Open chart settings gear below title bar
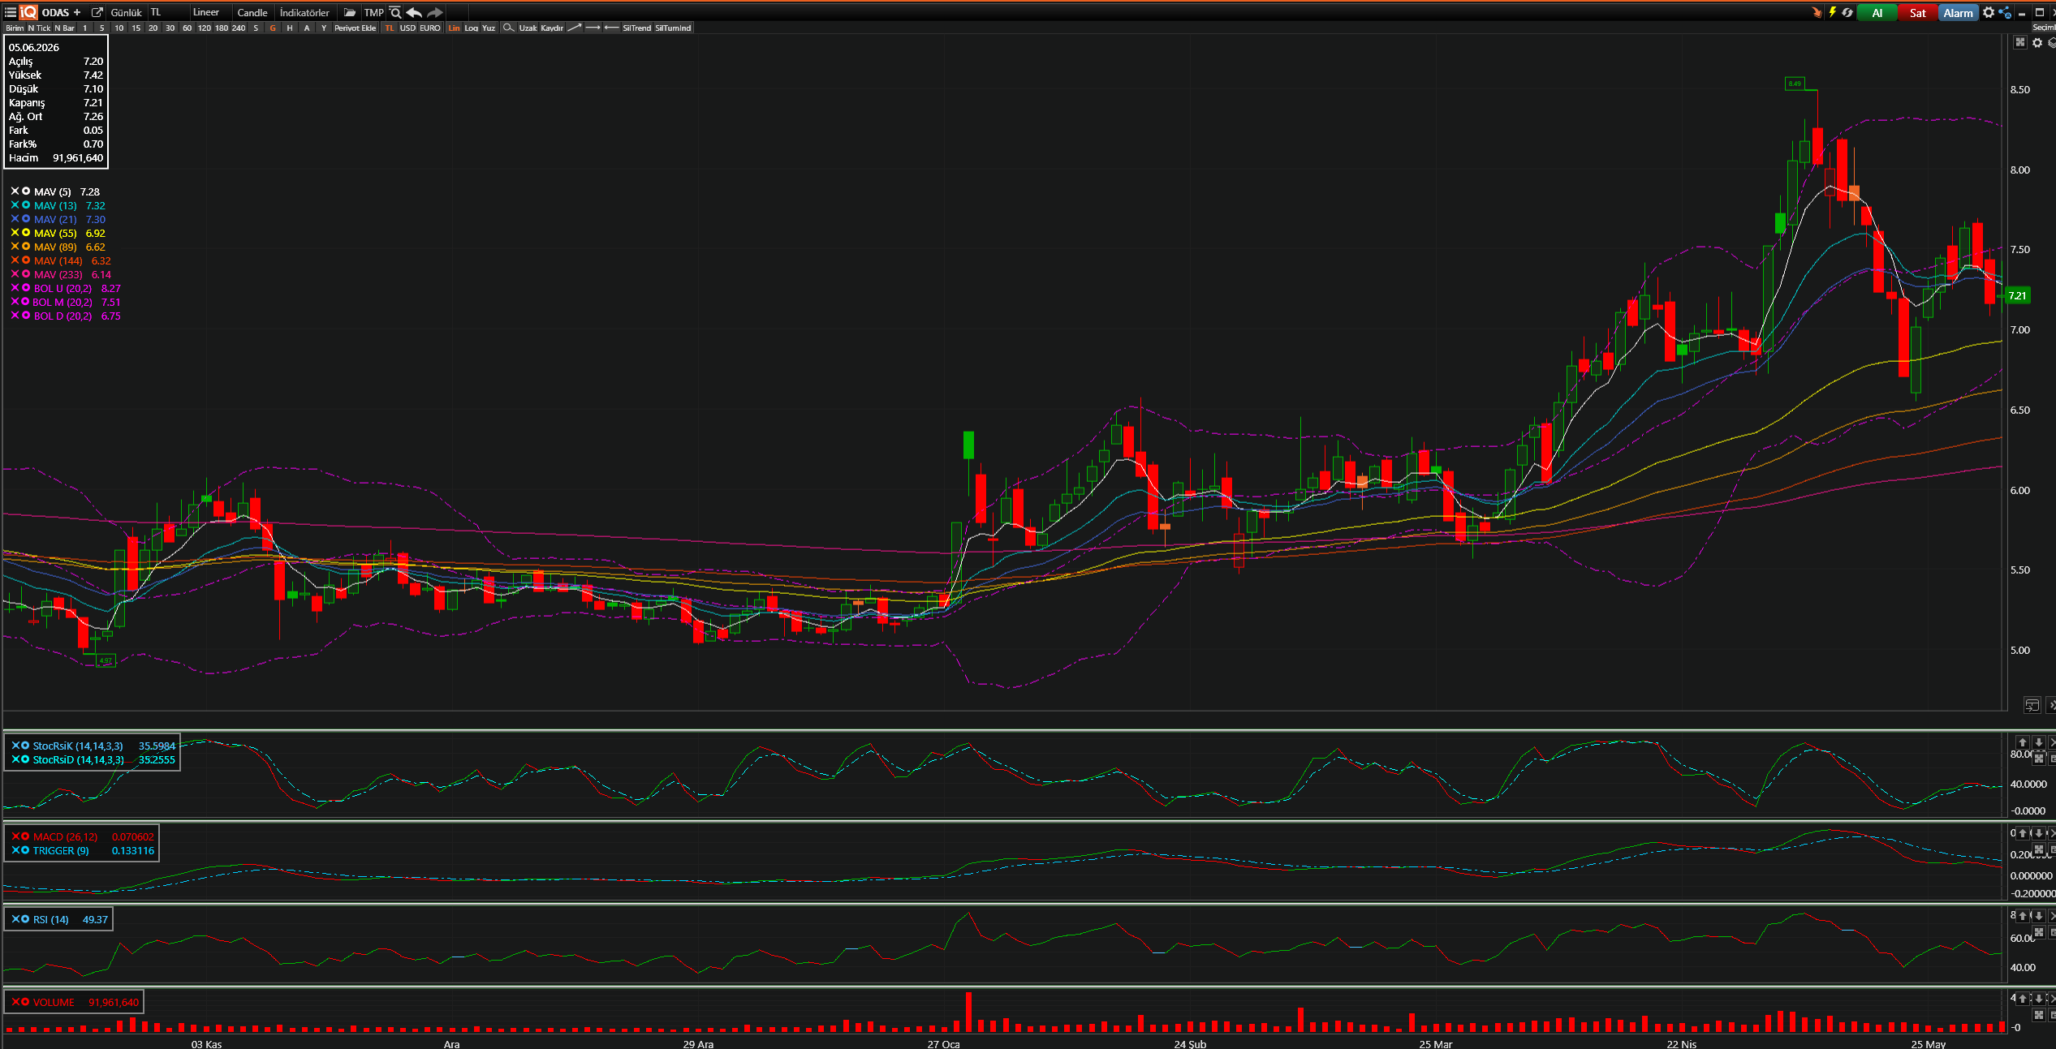The width and height of the screenshot is (2056, 1049). pyautogui.click(x=2037, y=42)
